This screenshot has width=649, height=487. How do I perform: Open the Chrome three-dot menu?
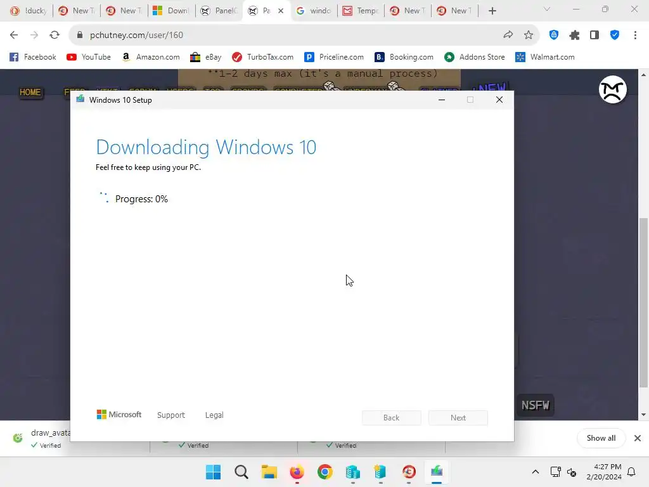pyautogui.click(x=635, y=36)
